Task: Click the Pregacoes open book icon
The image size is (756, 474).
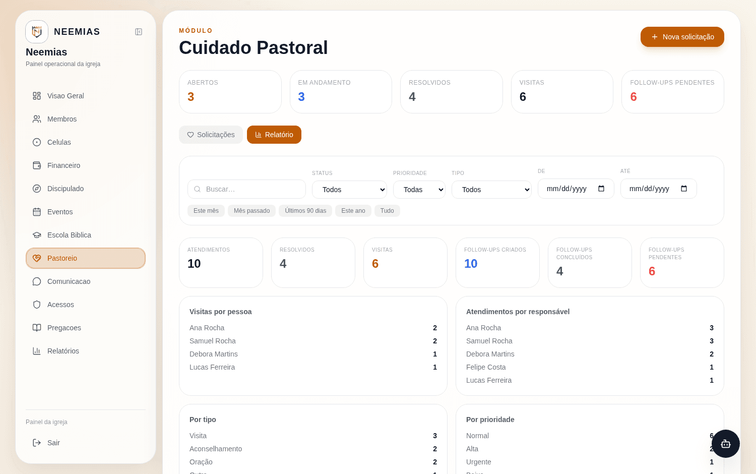Action: pyautogui.click(x=37, y=328)
